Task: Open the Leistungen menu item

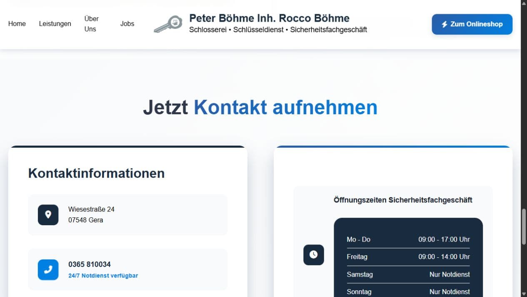Action: point(55,24)
